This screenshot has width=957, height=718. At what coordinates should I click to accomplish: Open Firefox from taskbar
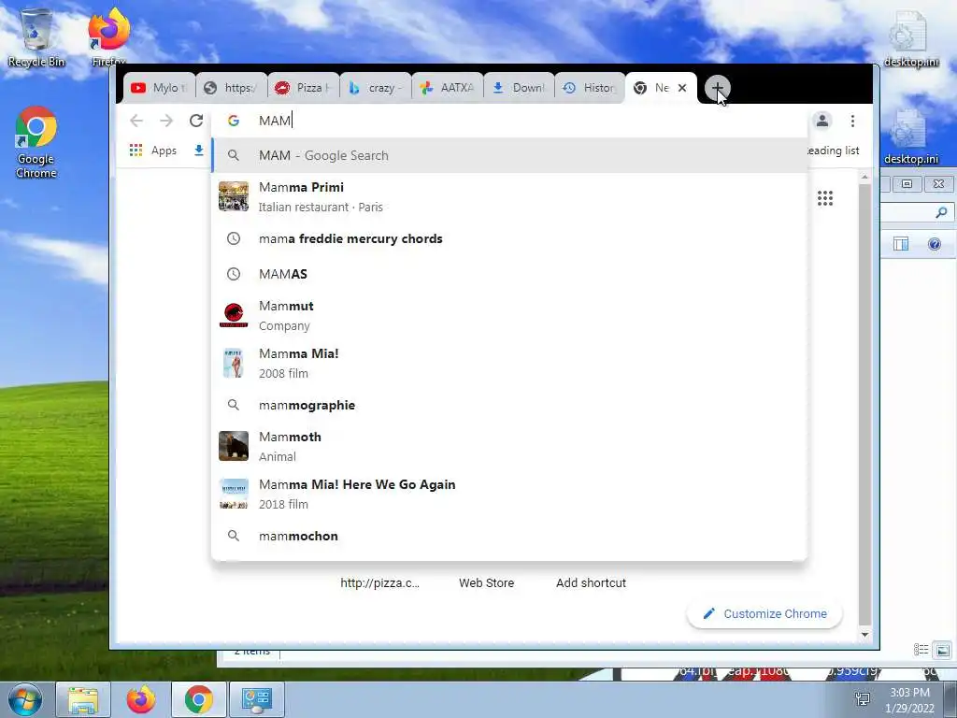click(x=141, y=699)
